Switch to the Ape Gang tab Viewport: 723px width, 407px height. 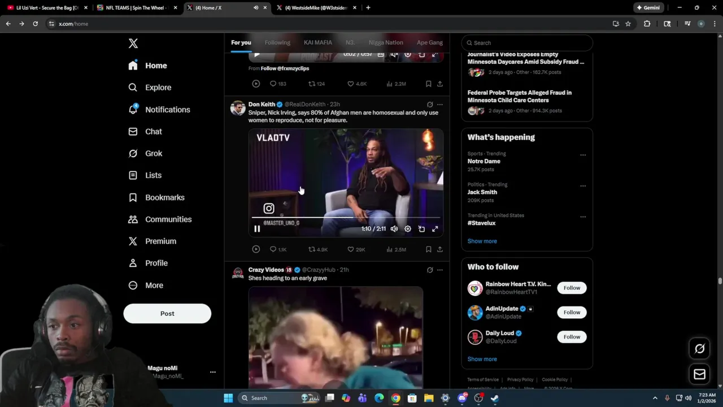pos(430,42)
